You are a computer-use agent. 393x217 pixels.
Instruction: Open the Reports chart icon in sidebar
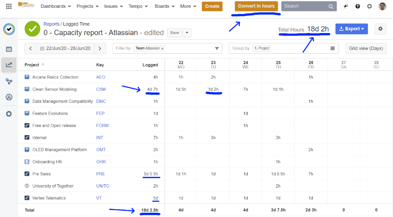click(x=9, y=65)
